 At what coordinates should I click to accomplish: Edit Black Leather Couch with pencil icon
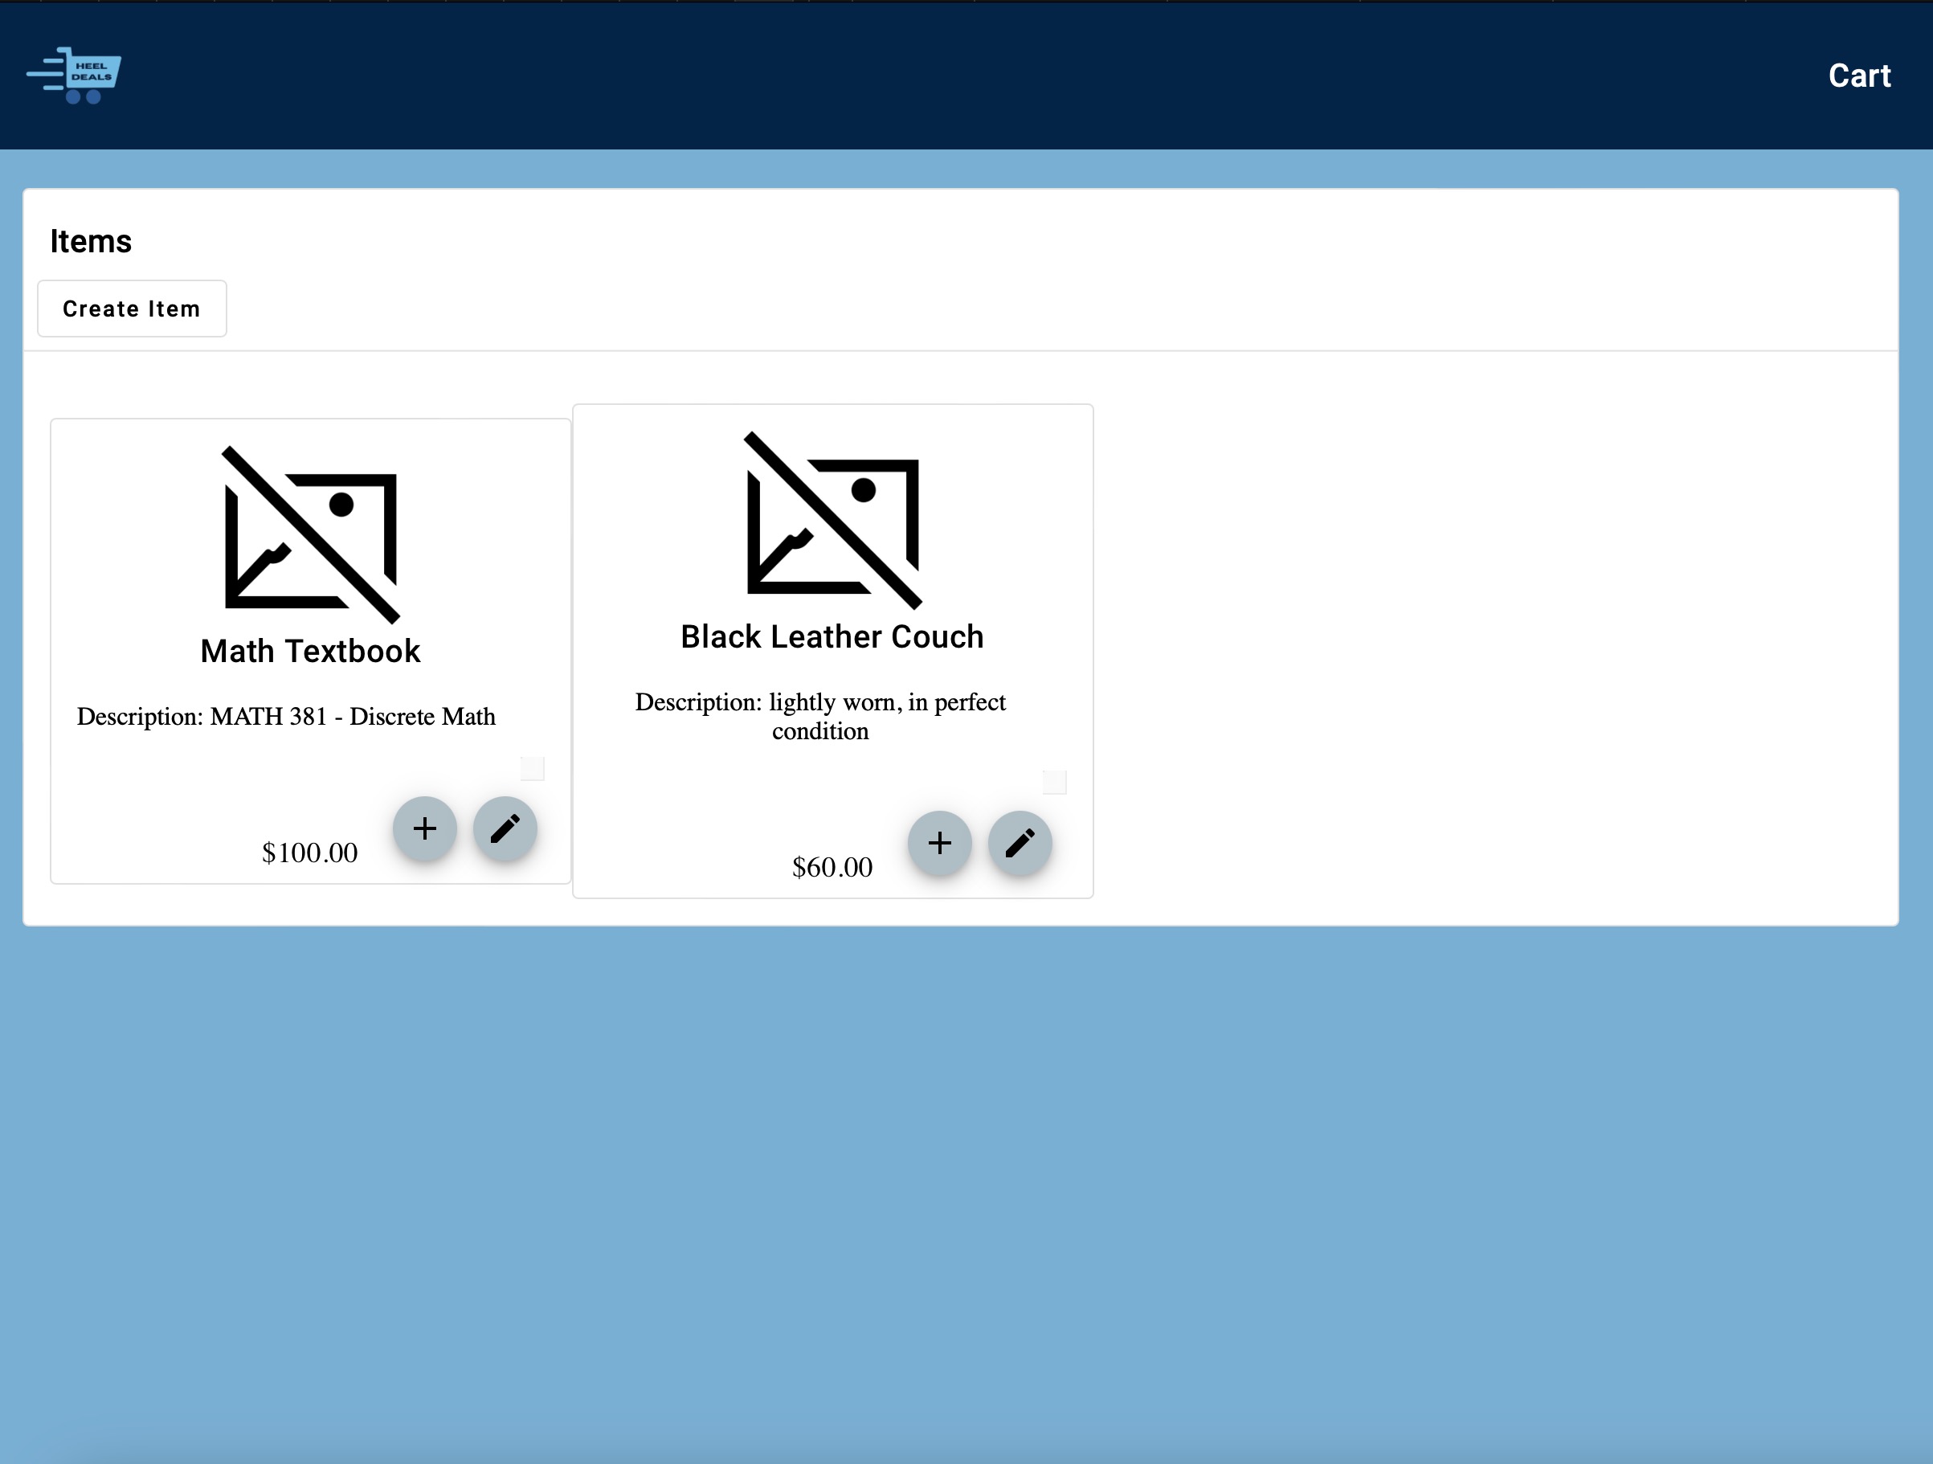(x=1020, y=844)
